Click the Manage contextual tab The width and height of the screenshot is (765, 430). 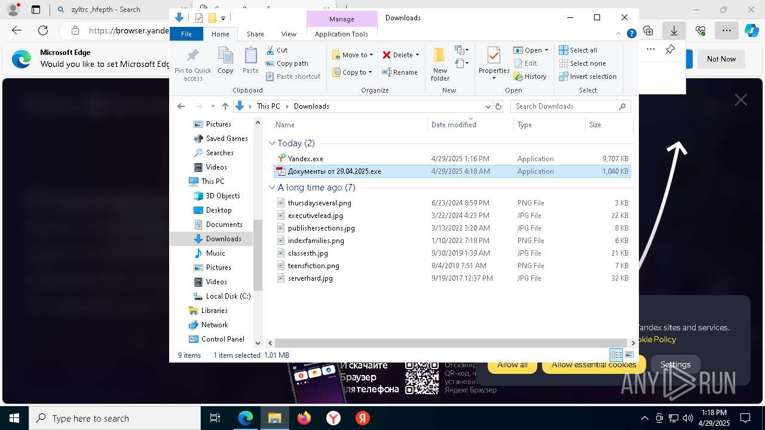click(342, 19)
